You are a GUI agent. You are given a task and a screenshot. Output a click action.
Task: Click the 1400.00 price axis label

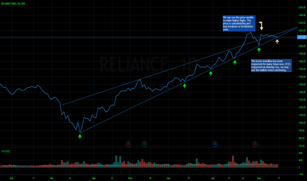[302, 92]
